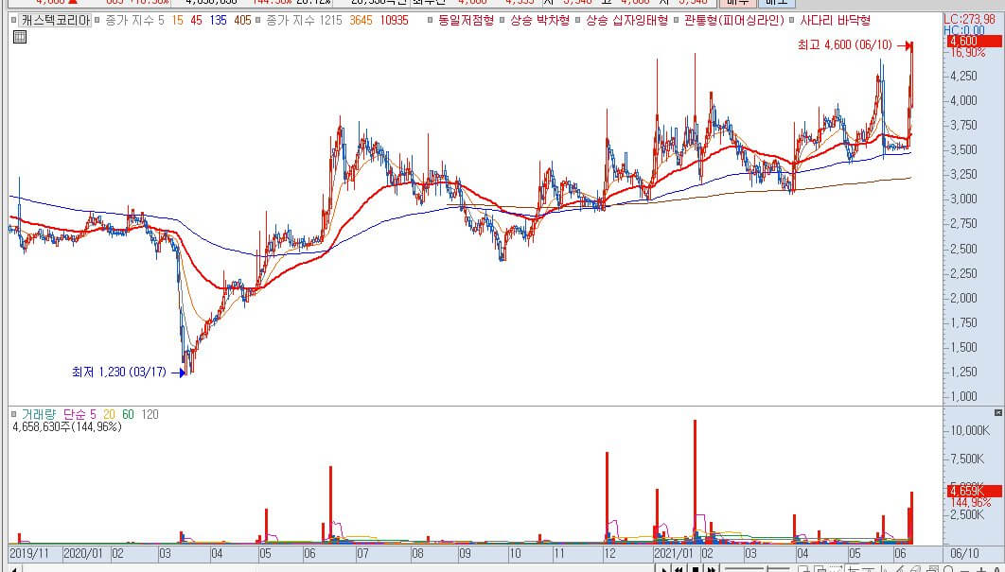Collapse the volume panel using its corner button
The width and height of the screenshot is (1005, 572).
pyautogui.click(x=997, y=412)
